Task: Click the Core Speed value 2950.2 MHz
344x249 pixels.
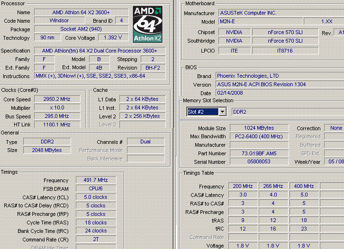Action: click(x=57, y=99)
